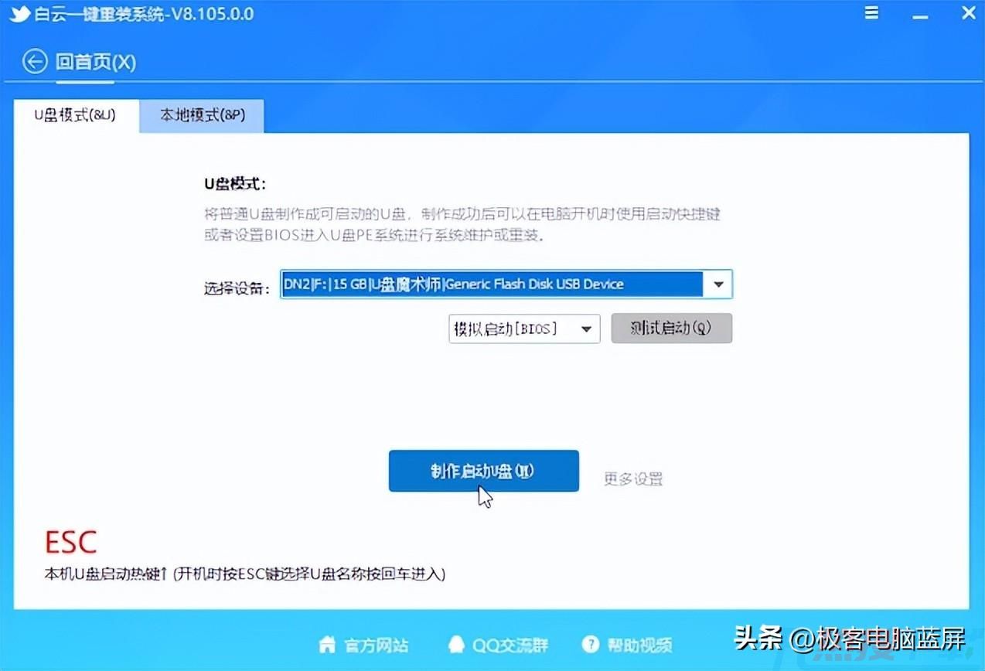The width and height of the screenshot is (985, 671).
Task: Click the description line starting 将普通U盘制作成可启动的U盘
Action: [462, 214]
